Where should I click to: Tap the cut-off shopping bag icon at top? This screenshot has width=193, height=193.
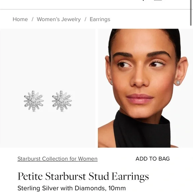point(158,0)
